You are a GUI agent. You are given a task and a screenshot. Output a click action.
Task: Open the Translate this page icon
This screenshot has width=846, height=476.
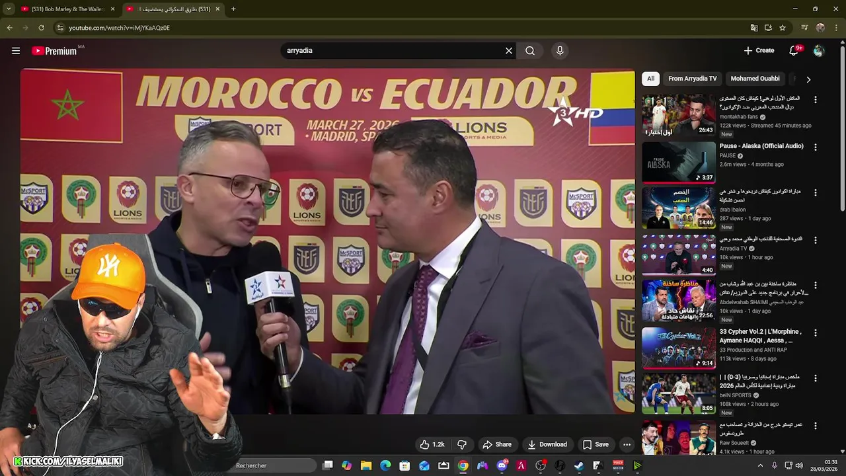point(754,28)
